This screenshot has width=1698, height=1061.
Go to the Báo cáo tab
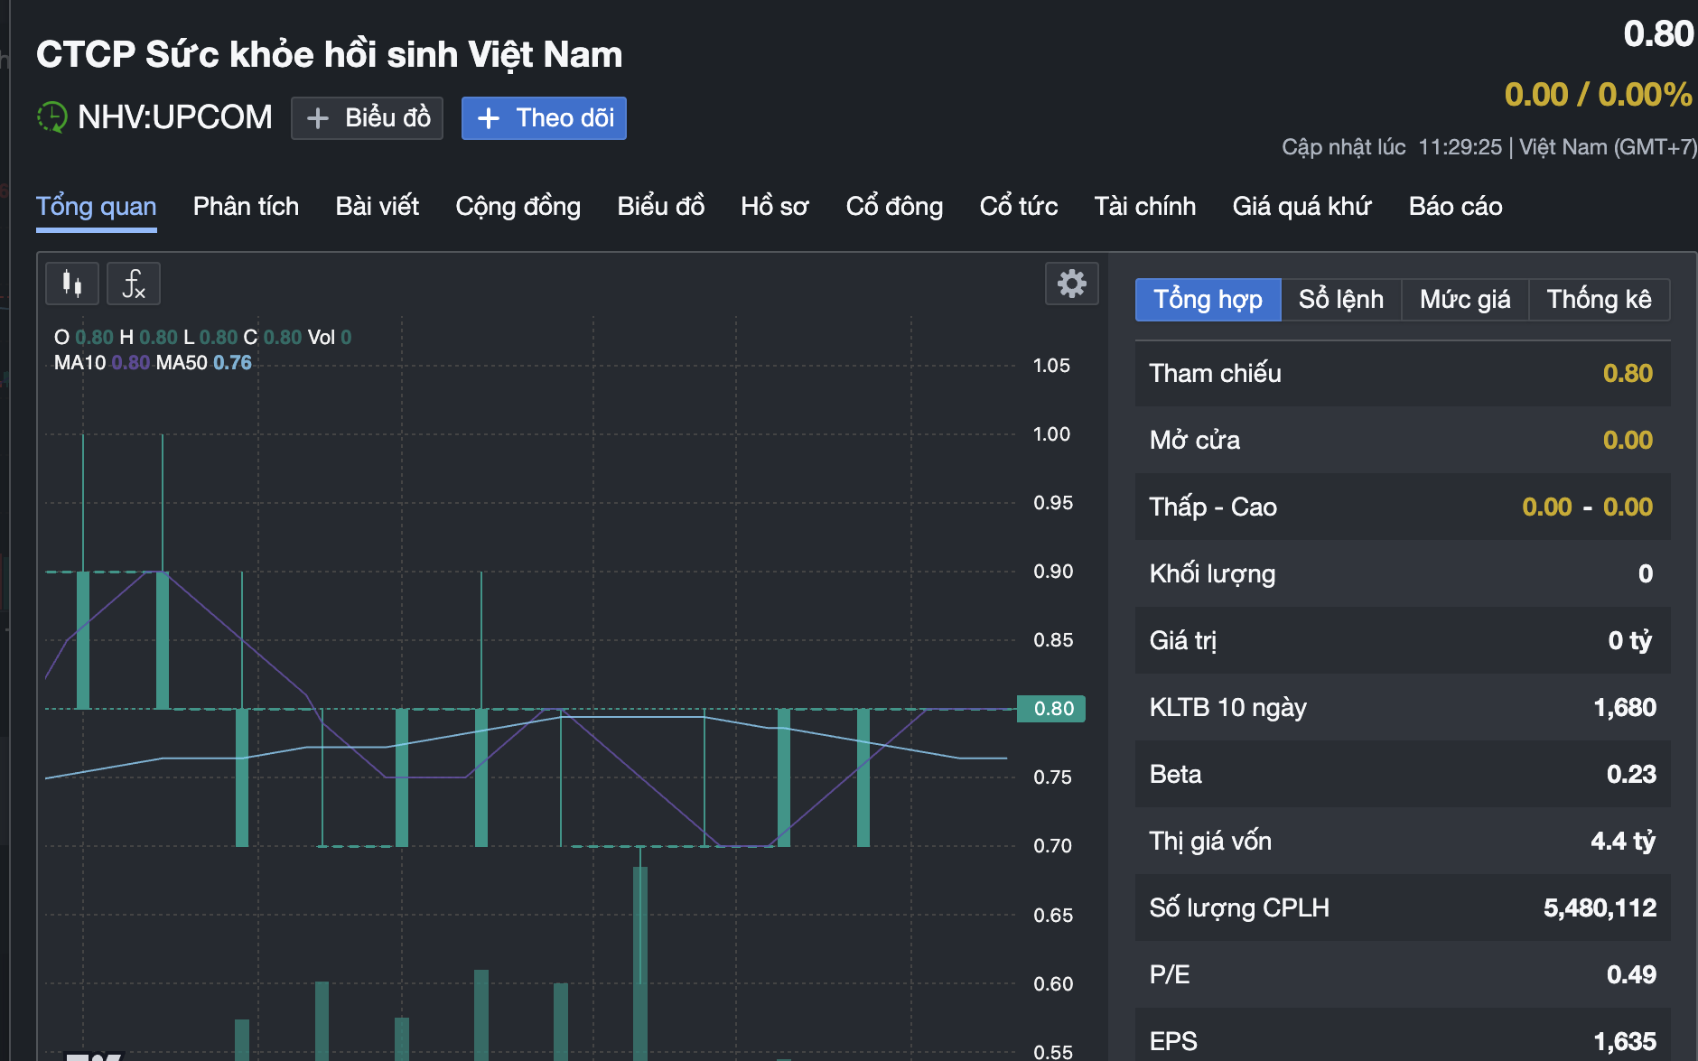click(1456, 206)
